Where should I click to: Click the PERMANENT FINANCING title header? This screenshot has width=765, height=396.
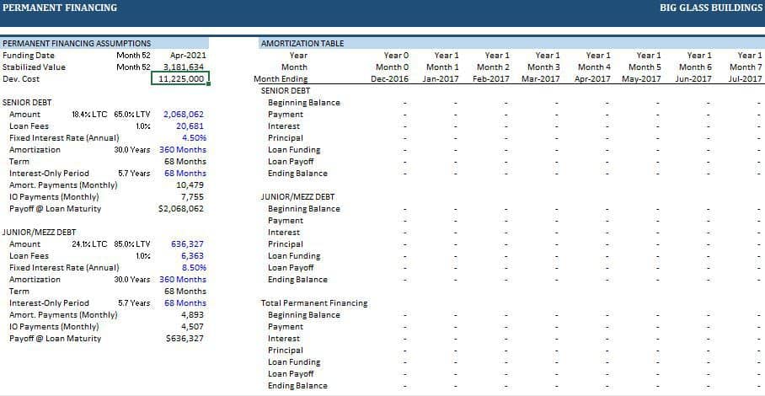[60, 8]
